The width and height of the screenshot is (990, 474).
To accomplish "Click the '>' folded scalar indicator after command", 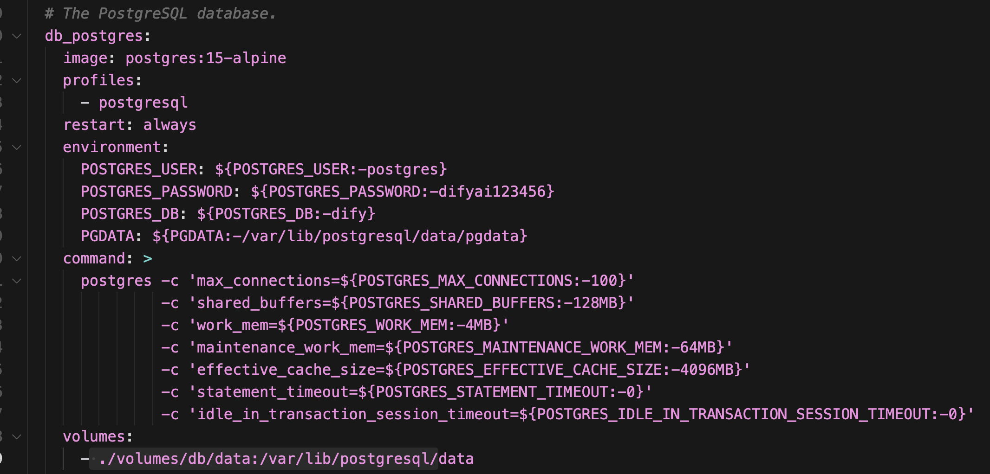I will (148, 259).
